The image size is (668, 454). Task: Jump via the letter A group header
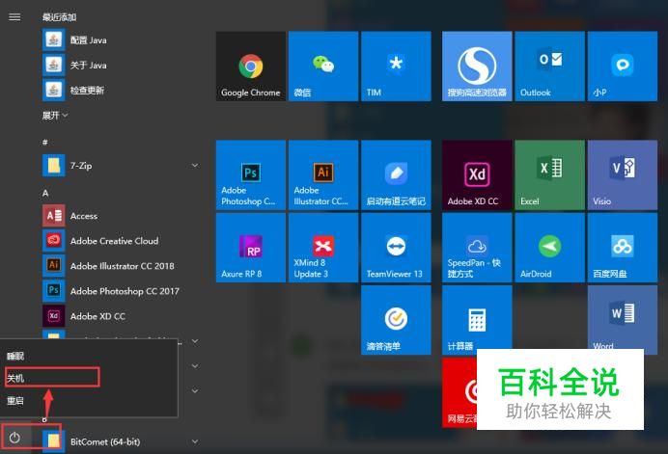point(45,193)
